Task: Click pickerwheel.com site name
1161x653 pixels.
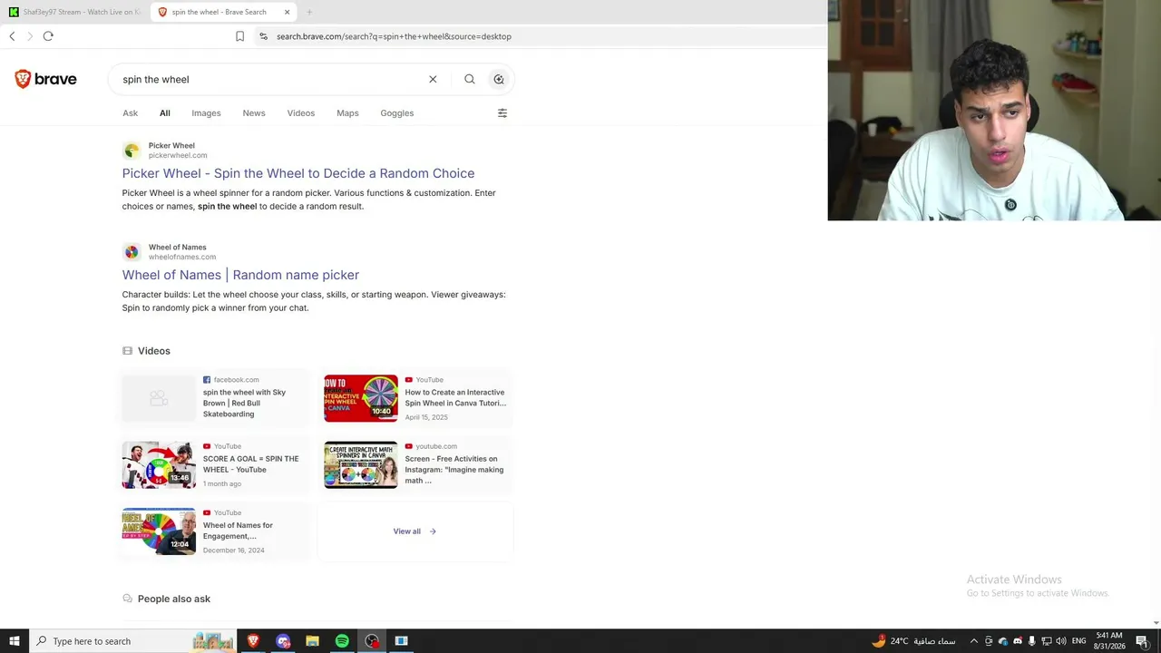Action: point(178,155)
